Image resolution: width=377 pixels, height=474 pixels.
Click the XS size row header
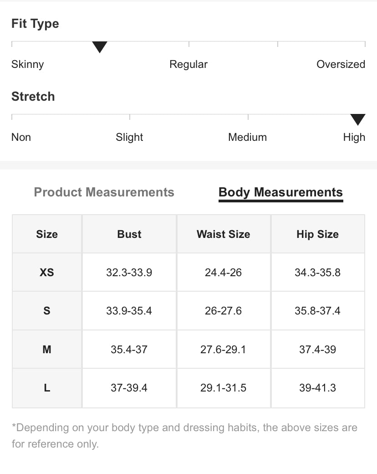pyautogui.click(x=47, y=273)
